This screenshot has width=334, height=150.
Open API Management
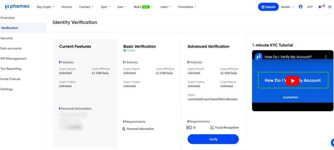click(x=13, y=58)
